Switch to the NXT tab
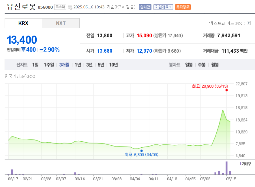Viewport: 255px width, 187px height. pos(61,23)
